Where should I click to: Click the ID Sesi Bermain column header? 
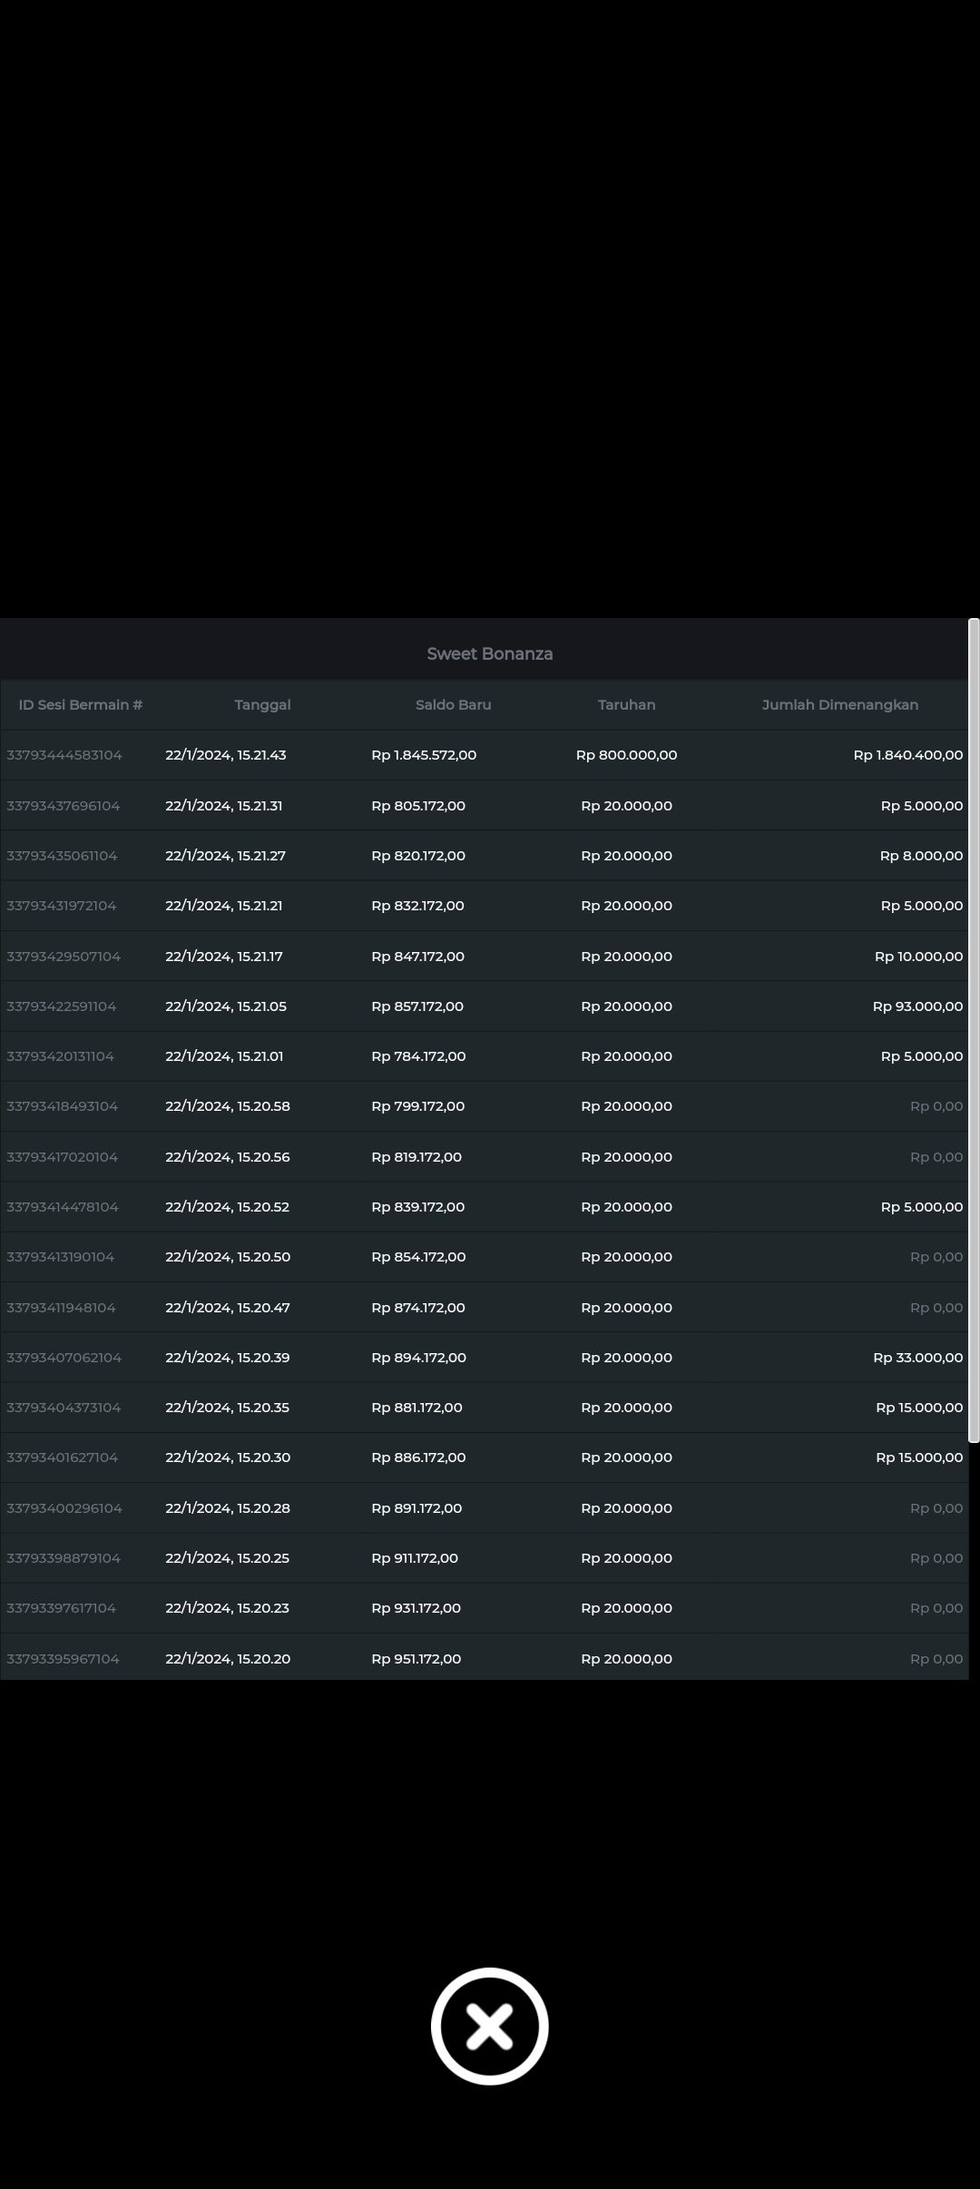[x=81, y=705]
